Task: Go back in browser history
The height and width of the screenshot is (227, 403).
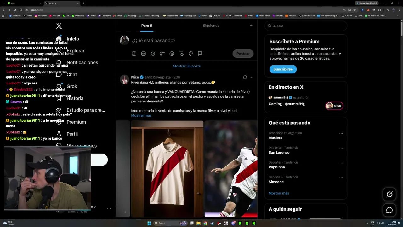Action: 4,10
